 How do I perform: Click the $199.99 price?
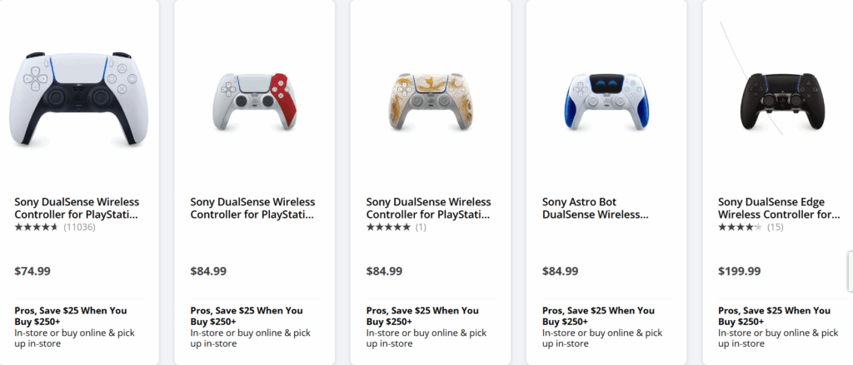tap(739, 271)
